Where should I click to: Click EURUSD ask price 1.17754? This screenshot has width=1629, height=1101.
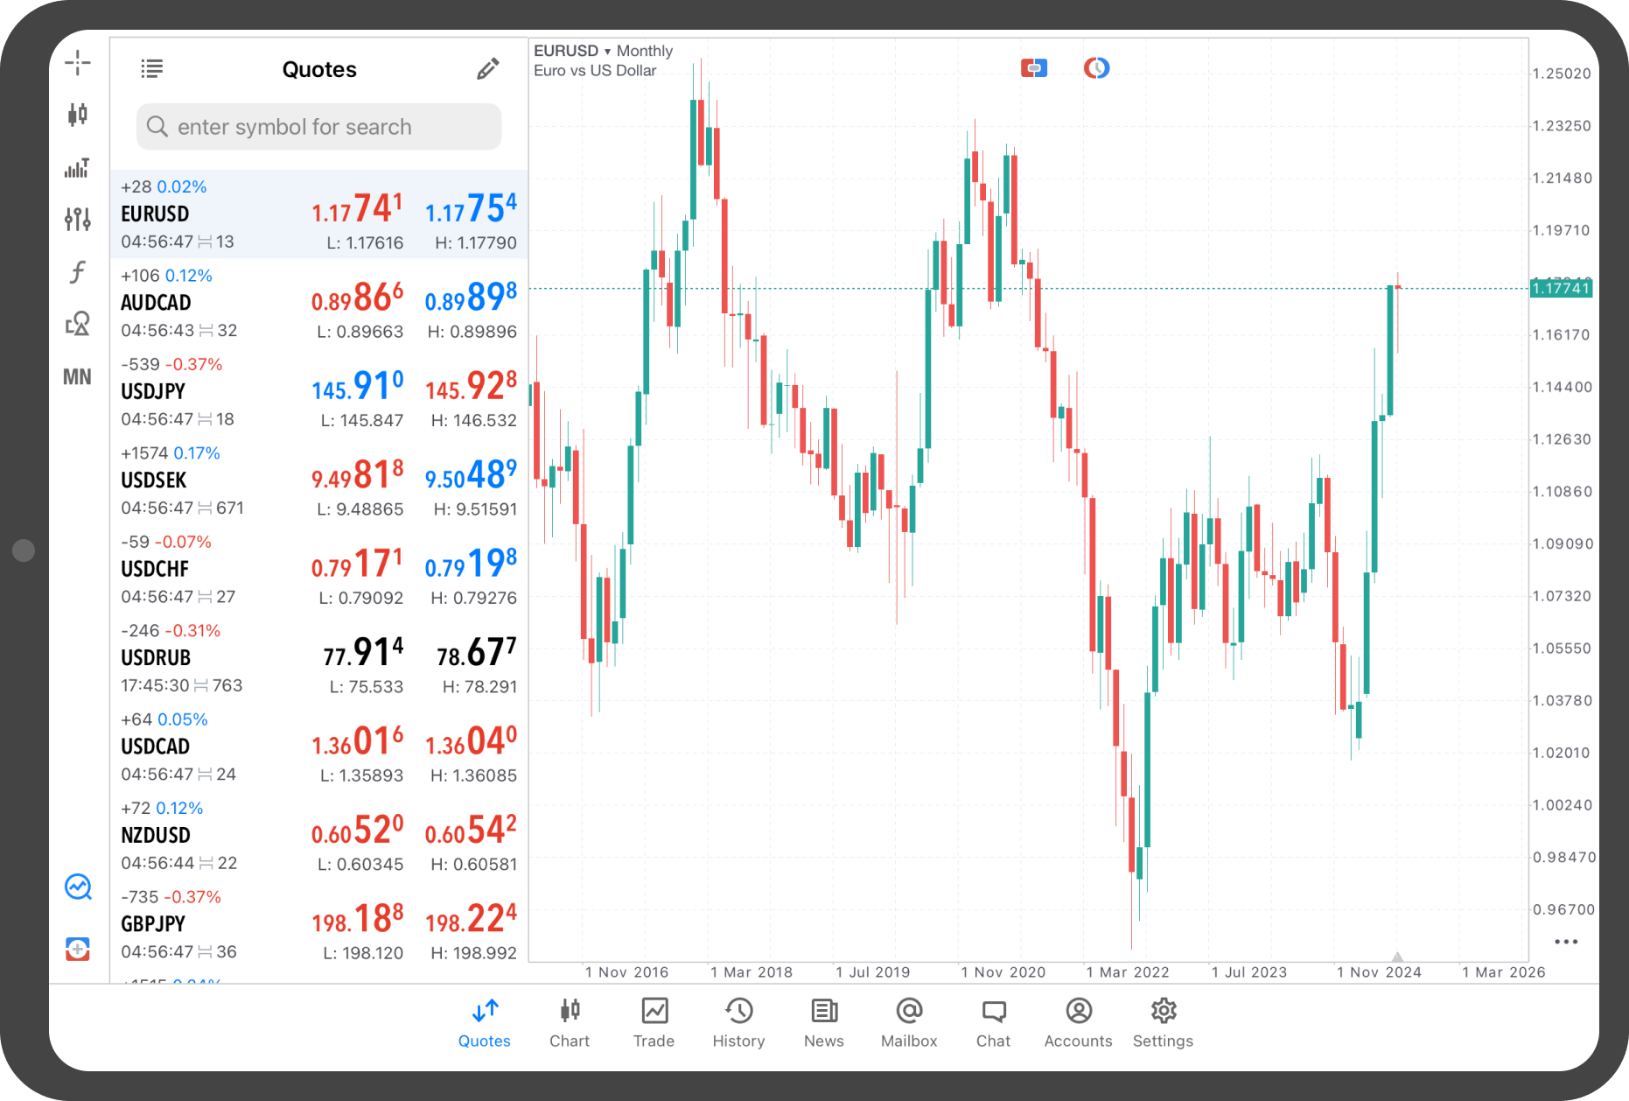point(471,208)
